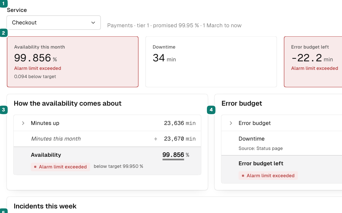Click the 34 min downtime value

coord(164,58)
